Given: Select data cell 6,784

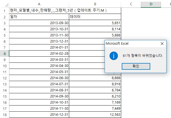Looking at the screenshot, I should (x=95, y=90).
